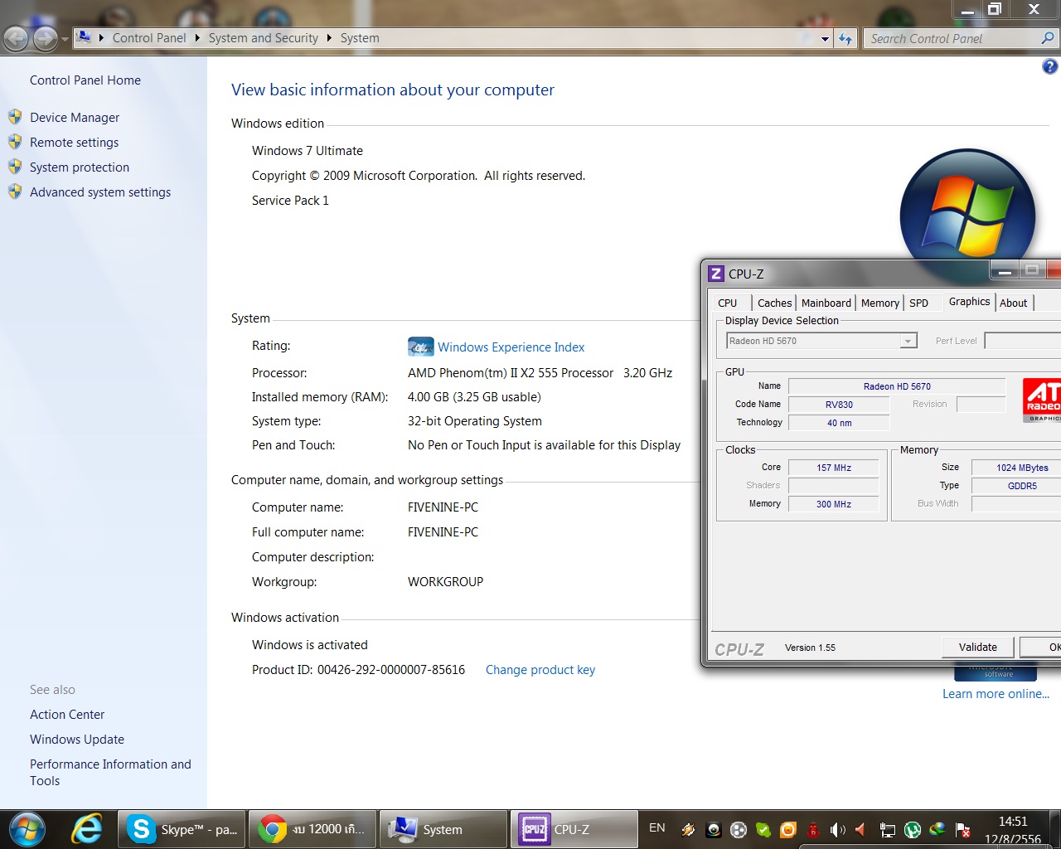This screenshot has width=1061, height=849.
Task: Click the Internet Download Manager tray icon
Action: 937,829
